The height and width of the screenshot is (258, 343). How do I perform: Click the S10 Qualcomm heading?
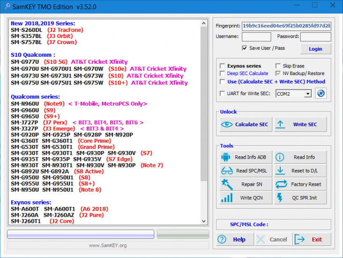pos(33,55)
